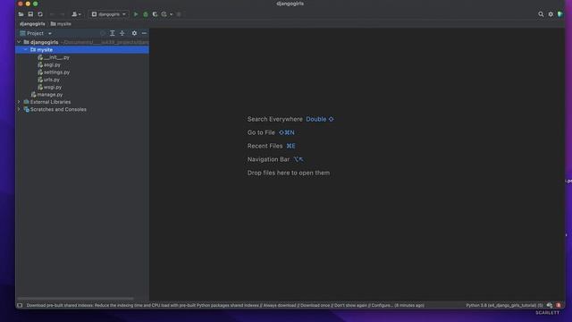This screenshot has height=322, width=572.
Task: Click the shared indexes notification message
Action: point(225,305)
